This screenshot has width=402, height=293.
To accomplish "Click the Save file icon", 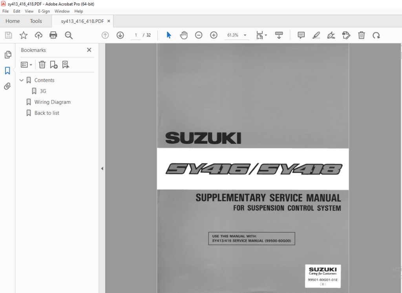I will 9,35.
